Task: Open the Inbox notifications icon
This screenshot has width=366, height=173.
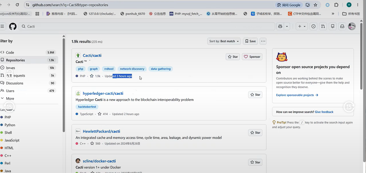Action: point(342,26)
